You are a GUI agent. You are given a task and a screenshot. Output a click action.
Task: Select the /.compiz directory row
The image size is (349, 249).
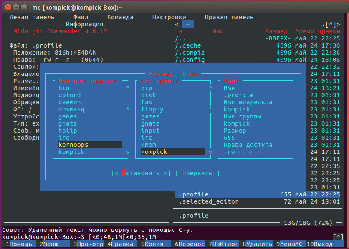pos(258,53)
